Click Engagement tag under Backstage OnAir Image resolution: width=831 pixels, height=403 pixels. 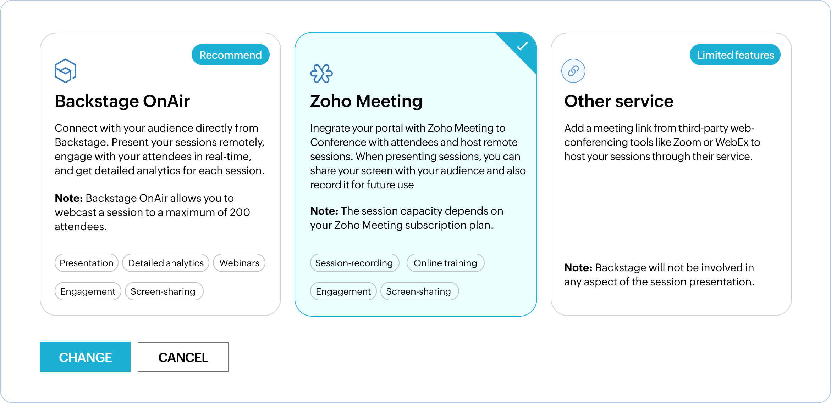88,291
